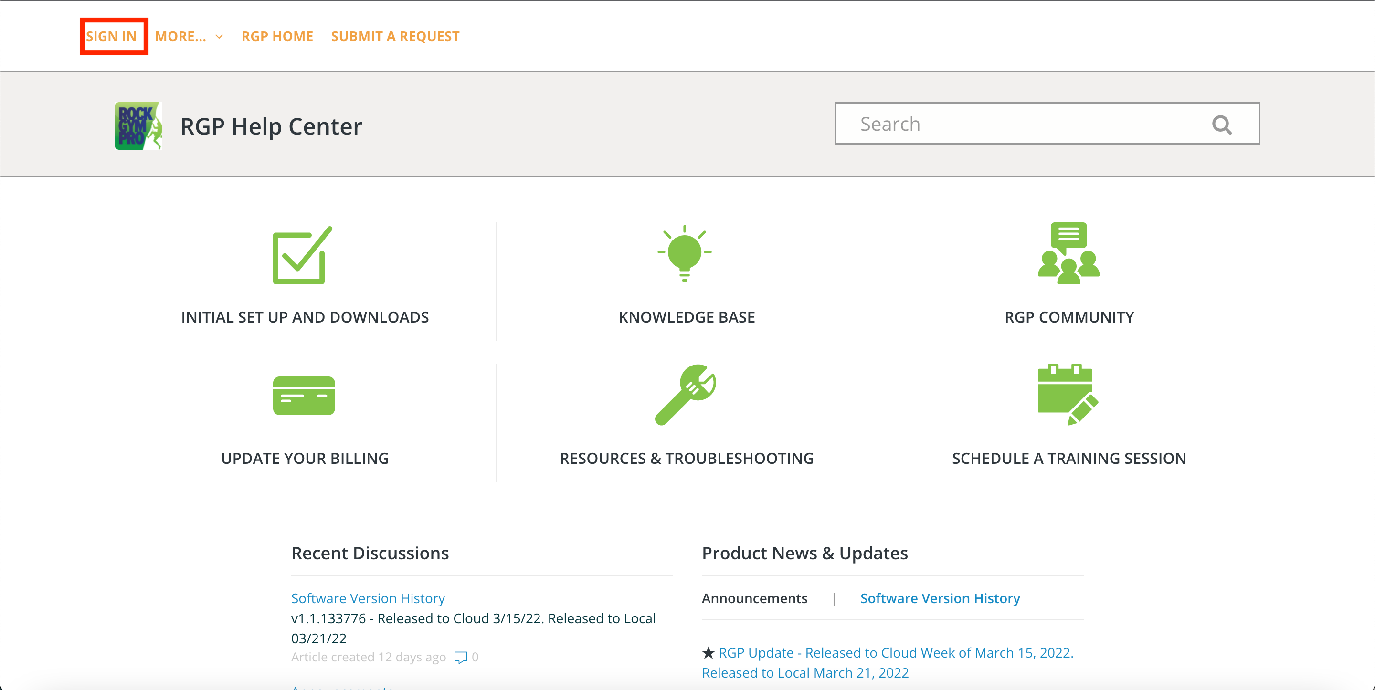Viewport: 1375px width, 690px height.
Task: Open the RGP Community section
Action: point(1069,317)
